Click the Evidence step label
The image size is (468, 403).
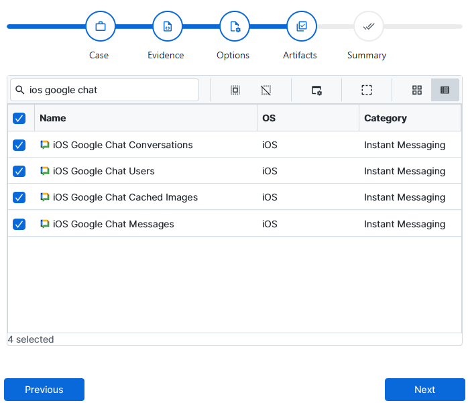point(166,55)
